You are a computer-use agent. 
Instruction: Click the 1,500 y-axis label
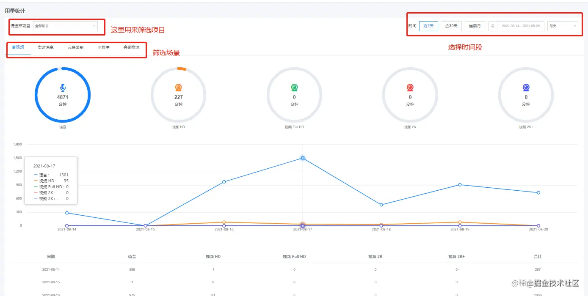coord(18,158)
